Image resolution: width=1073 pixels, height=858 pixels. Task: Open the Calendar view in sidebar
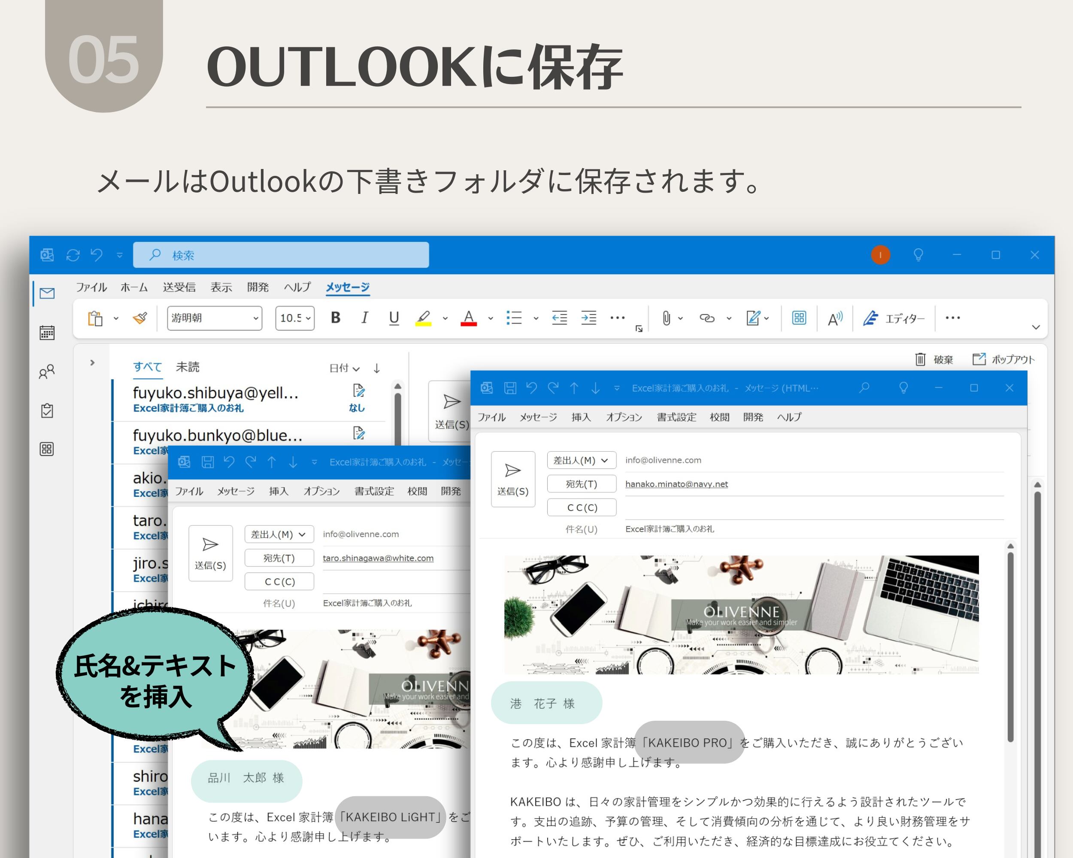[x=47, y=332]
